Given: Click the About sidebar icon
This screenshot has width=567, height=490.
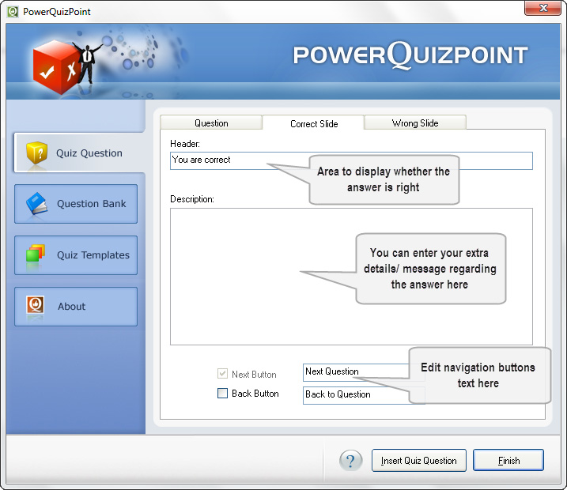Looking at the screenshot, I should coord(35,306).
